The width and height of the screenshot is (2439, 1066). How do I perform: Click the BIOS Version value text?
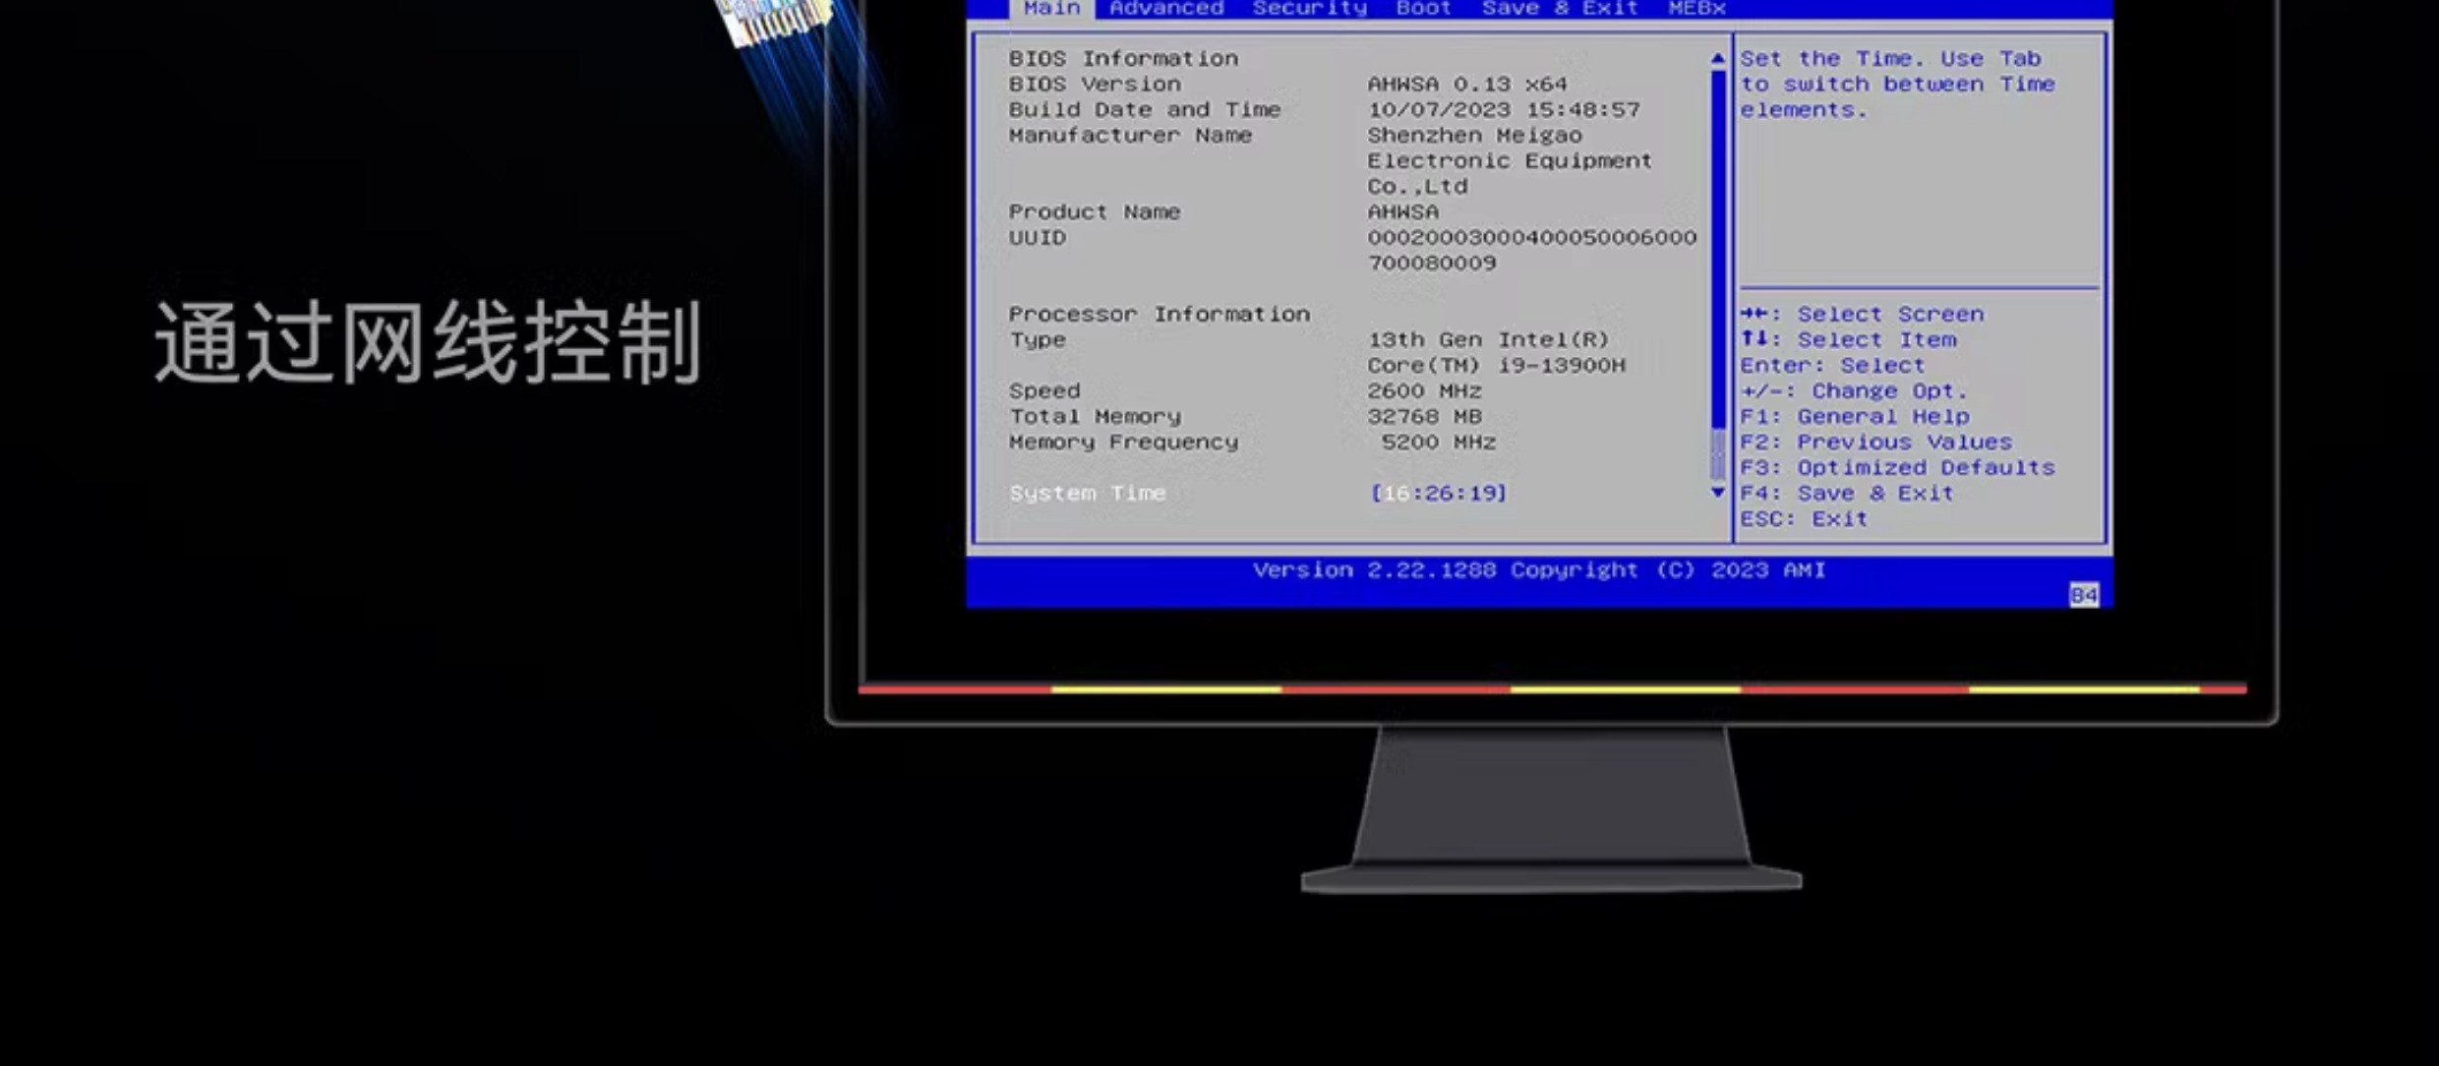1466,85
